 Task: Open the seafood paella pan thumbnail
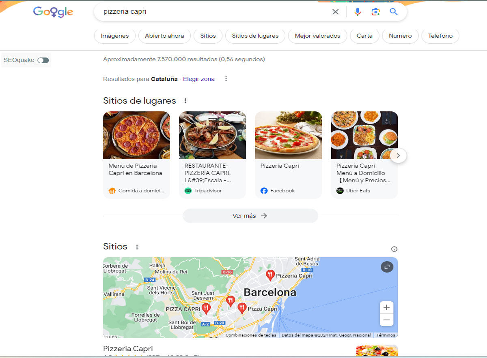click(x=212, y=135)
